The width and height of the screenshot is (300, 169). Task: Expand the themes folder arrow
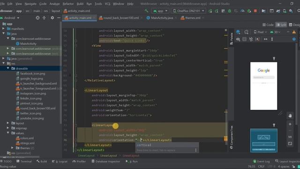(x=13, y=148)
